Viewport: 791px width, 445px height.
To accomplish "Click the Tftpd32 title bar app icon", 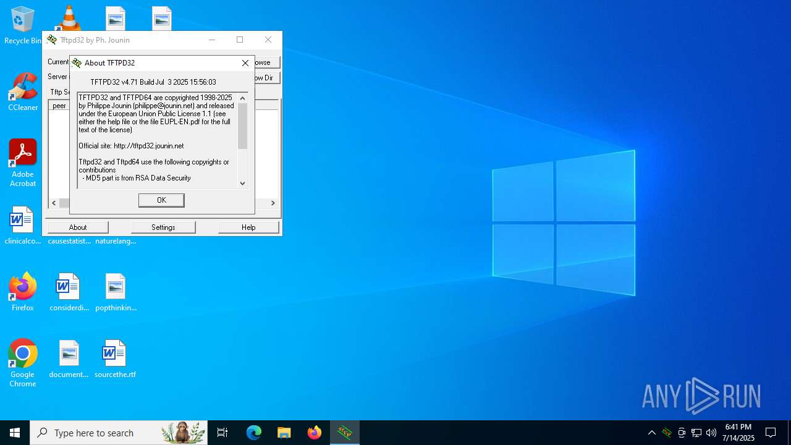I will point(53,40).
